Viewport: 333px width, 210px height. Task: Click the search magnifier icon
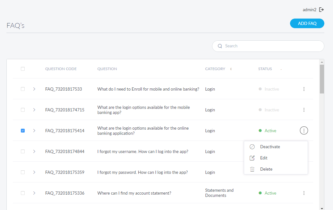[220, 46]
